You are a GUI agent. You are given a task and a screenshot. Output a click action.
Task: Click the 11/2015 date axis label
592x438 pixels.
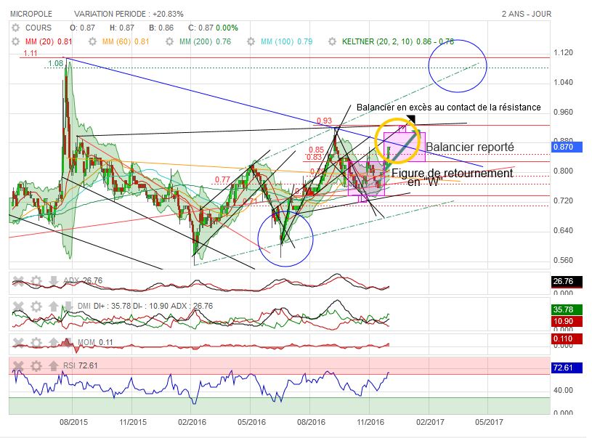point(133,422)
